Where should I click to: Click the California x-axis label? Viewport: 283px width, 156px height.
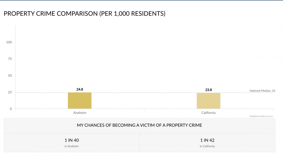point(208,113)
